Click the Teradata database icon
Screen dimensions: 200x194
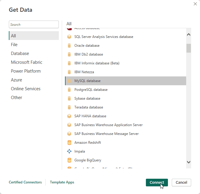pos(69,107)
